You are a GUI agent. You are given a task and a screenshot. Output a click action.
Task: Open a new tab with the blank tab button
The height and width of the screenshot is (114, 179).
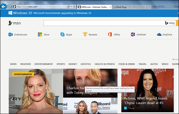click(149, 7)
